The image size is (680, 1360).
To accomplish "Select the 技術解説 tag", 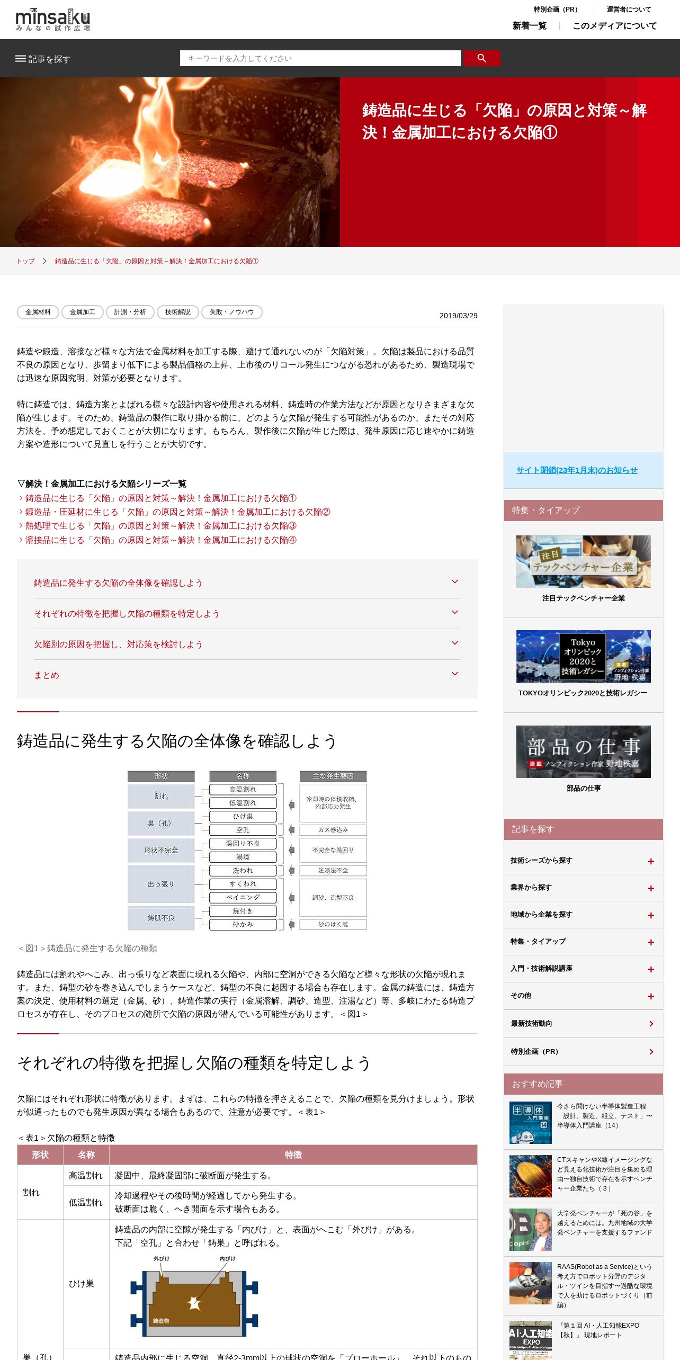I will click(178, 312).
